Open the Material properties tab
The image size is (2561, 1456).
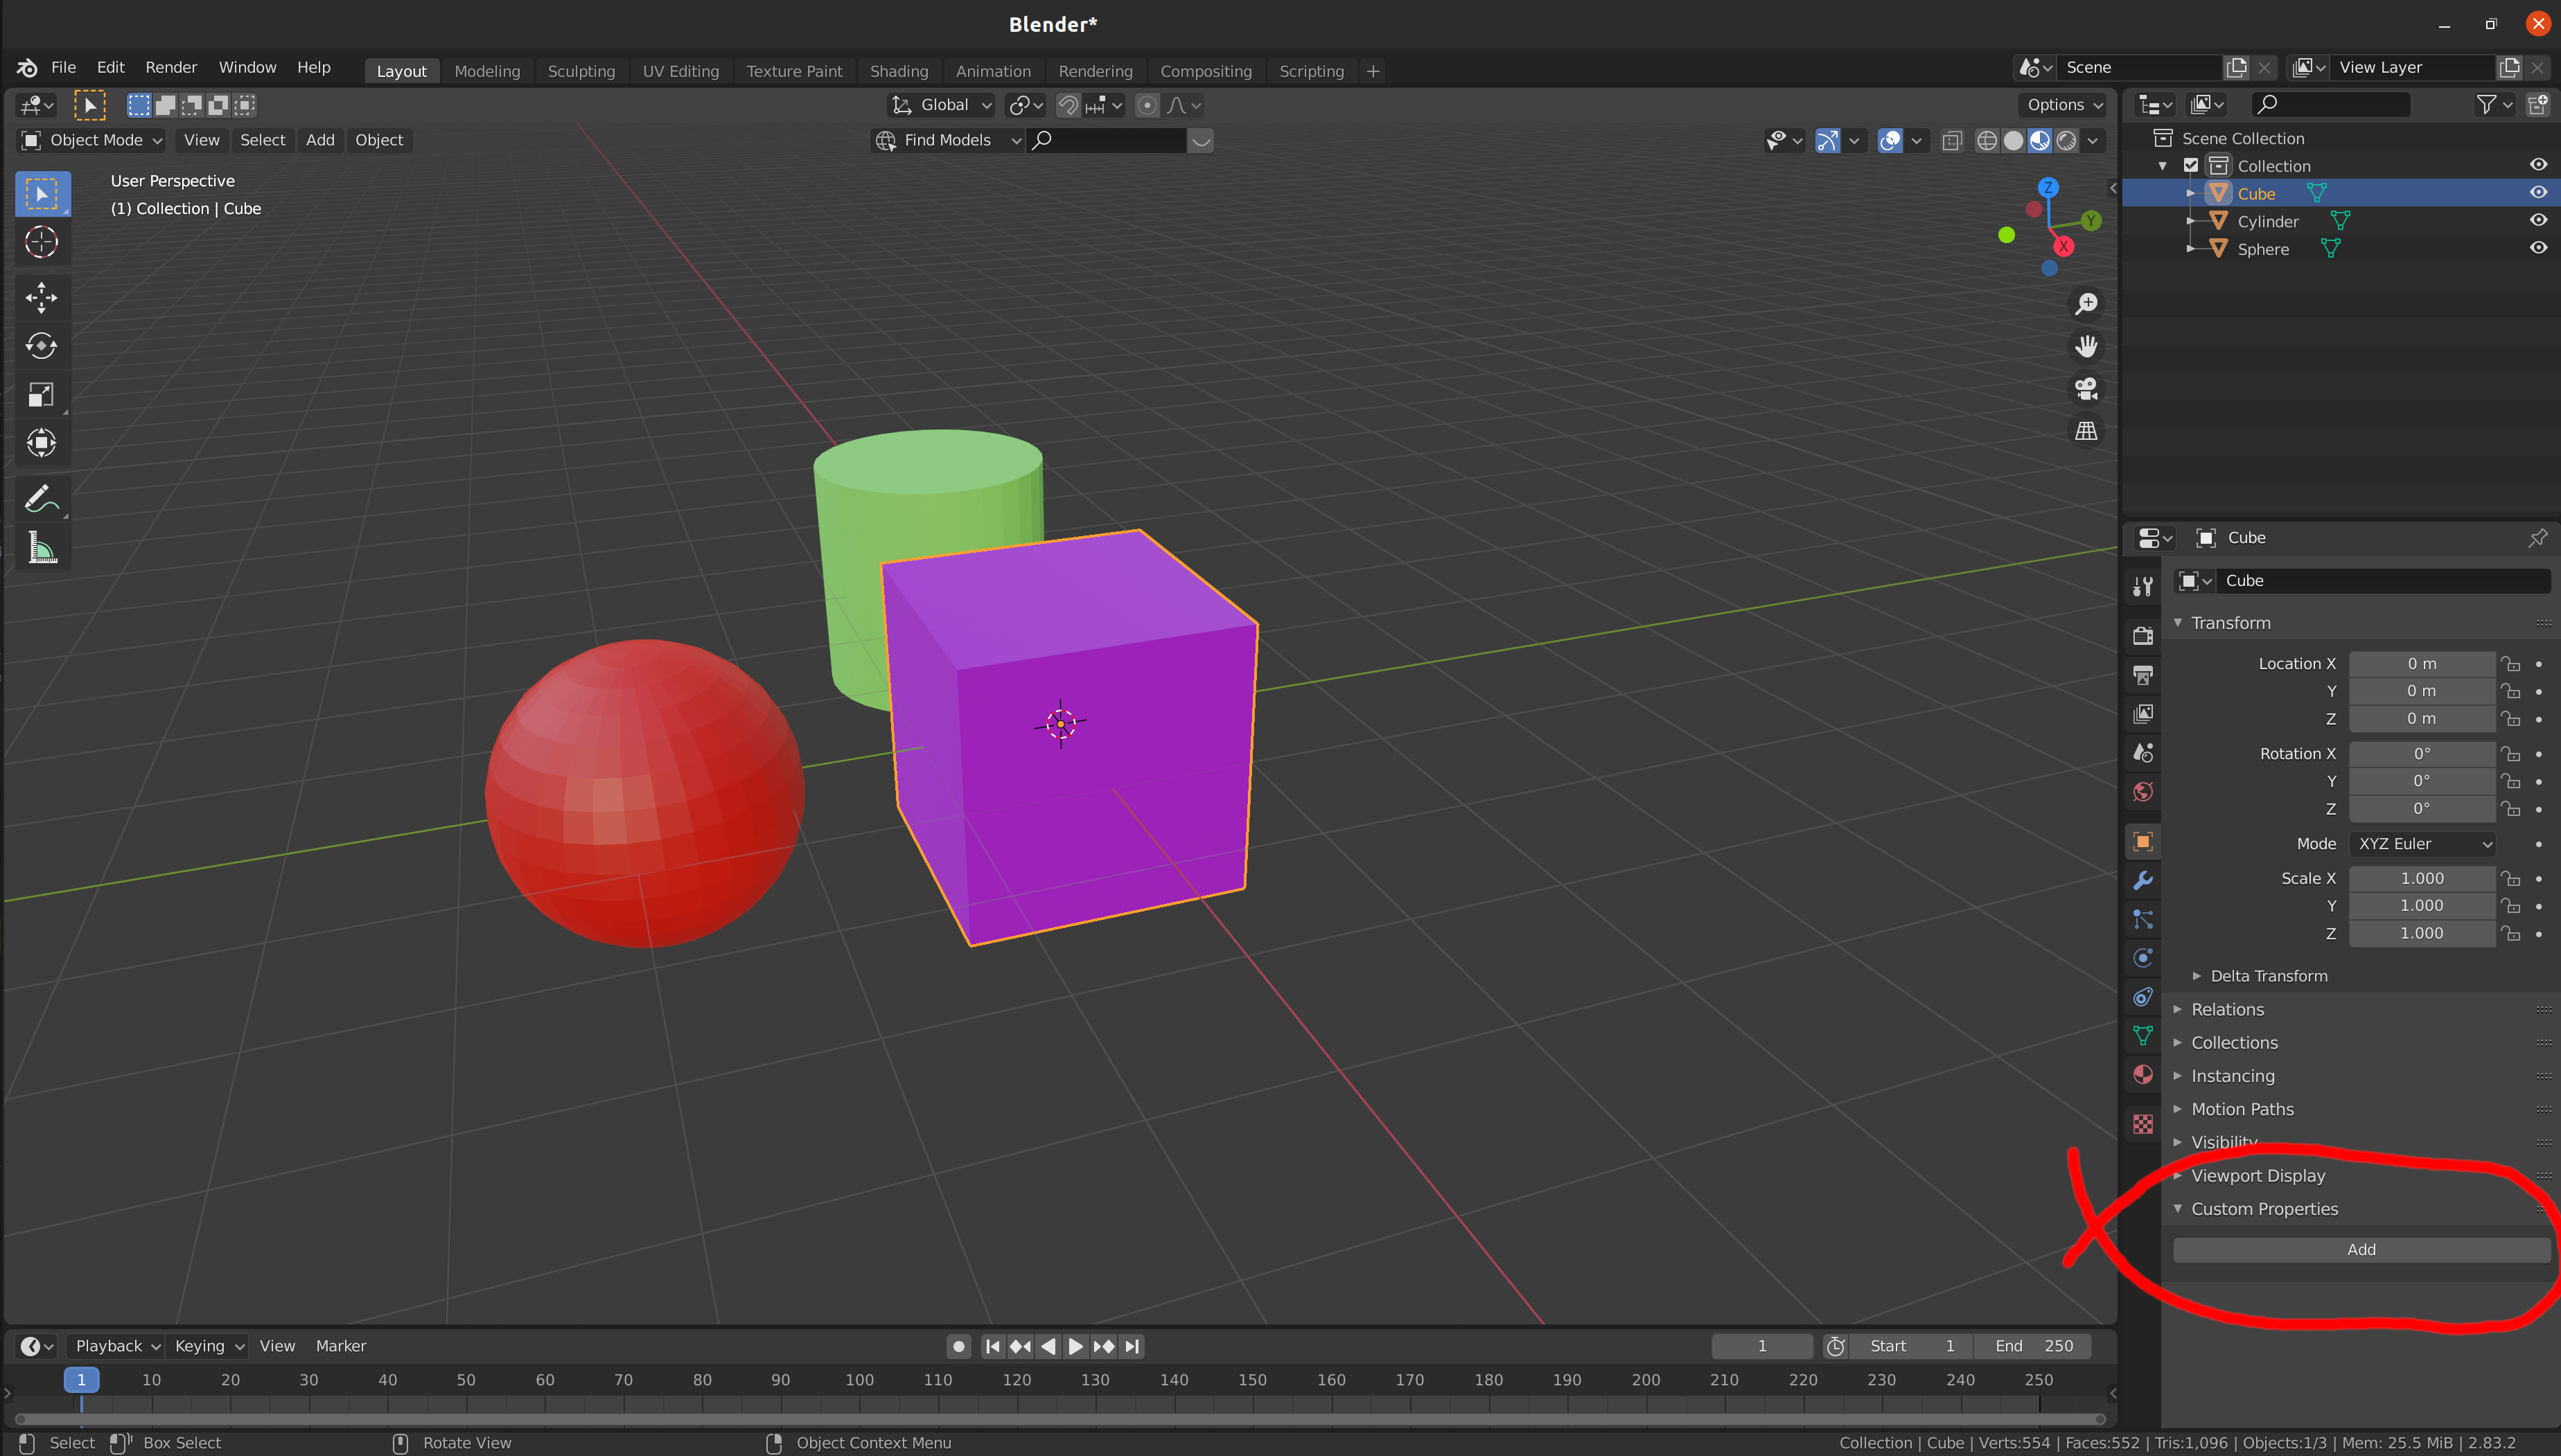click(2142, 1075)
